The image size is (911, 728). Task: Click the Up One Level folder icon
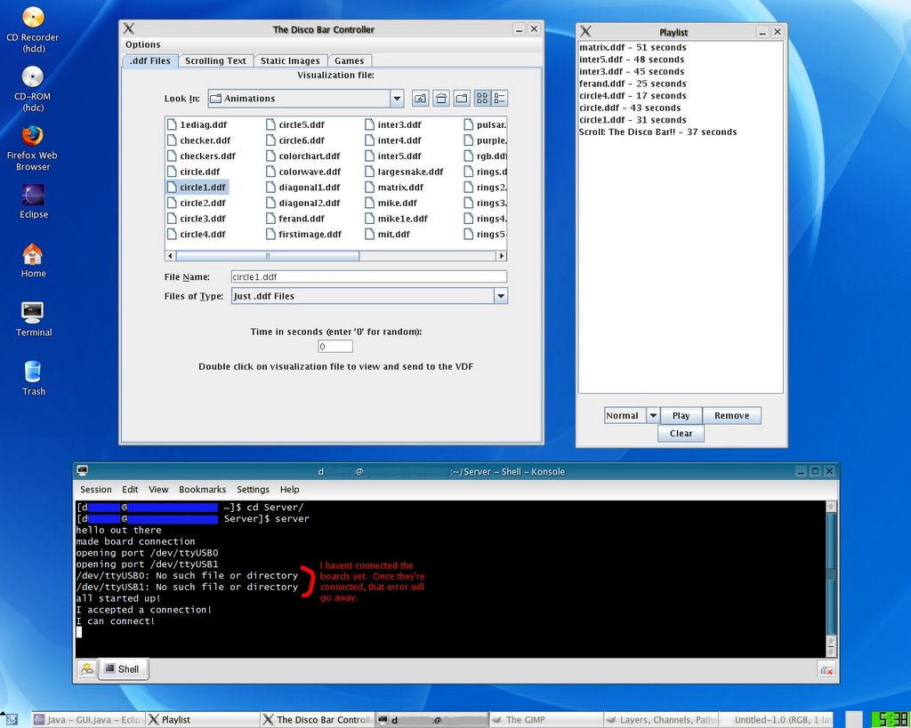420,99
